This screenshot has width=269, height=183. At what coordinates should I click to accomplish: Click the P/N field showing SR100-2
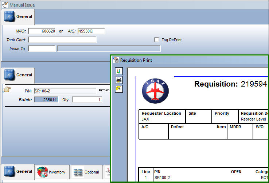pyautogui.click(x=65, y=91)
